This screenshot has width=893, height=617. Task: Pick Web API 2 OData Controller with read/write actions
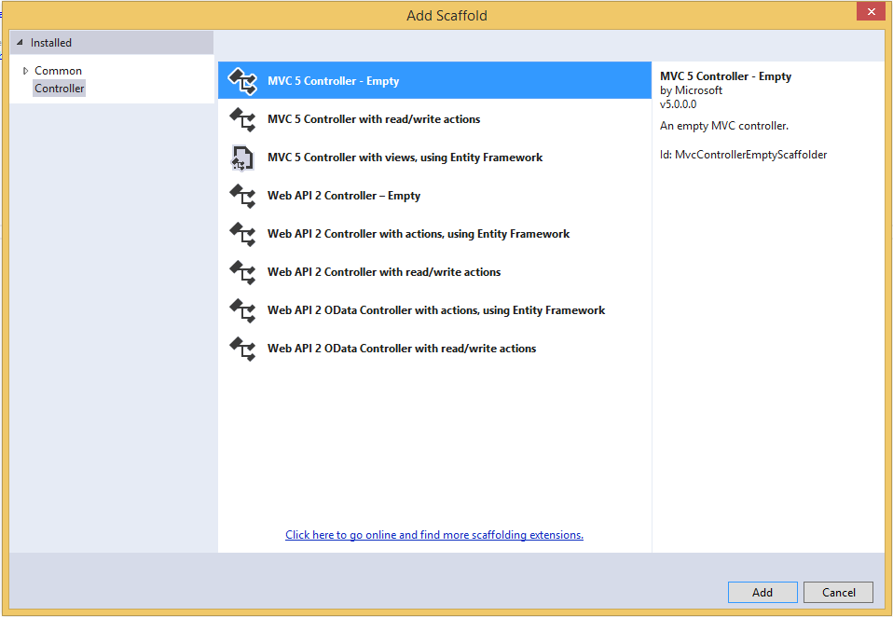point(402,349)
